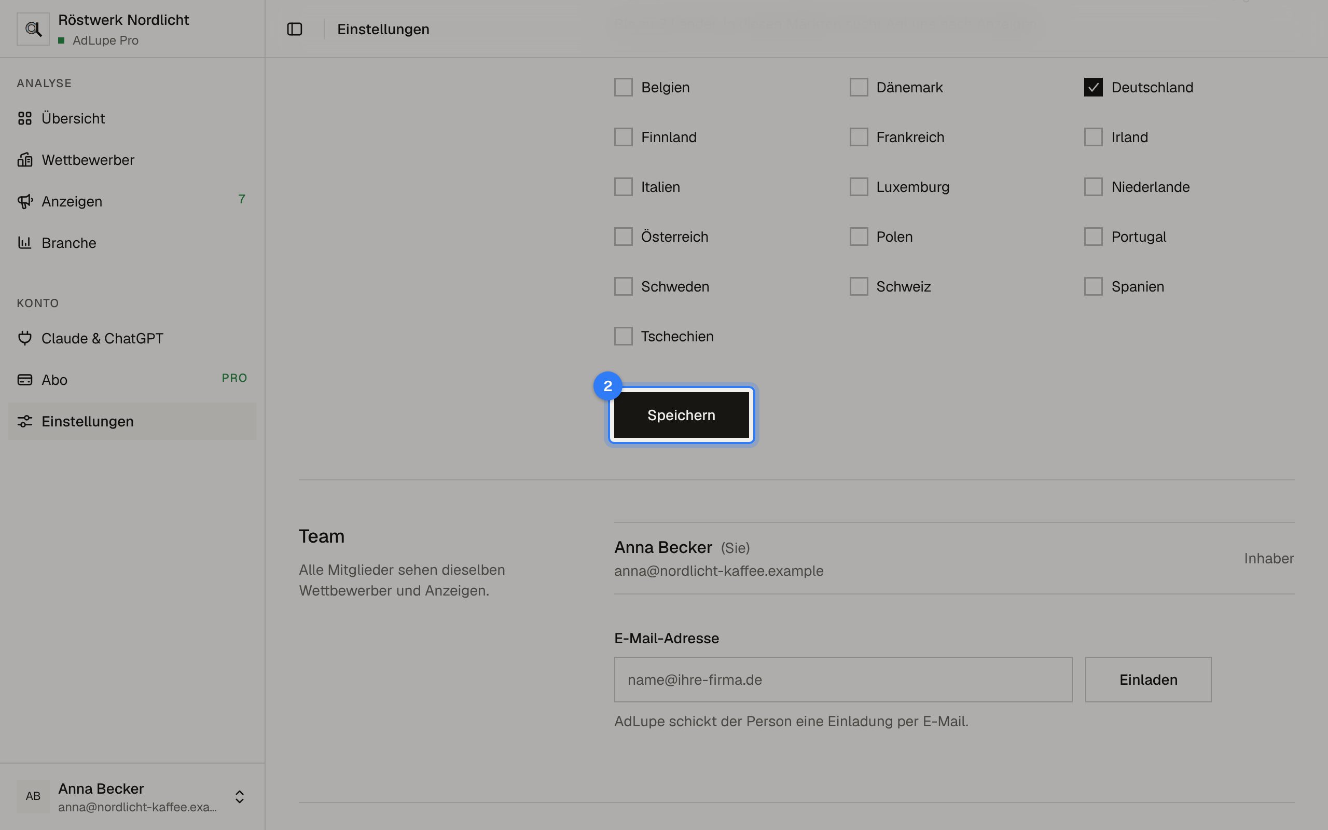The height and width of the screenshot is (830, 1328).
Task: Enable the Italien checkbox
Action: pos(624,187)
